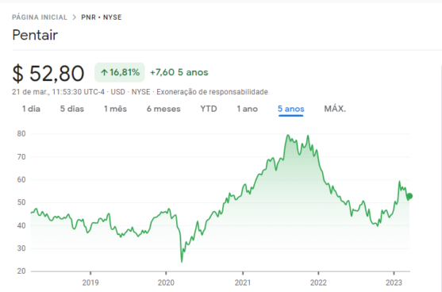Image resolution: width=442 pixels, height=292 pixels.
Task: Click the up arrow icon in percentage badge
Action: [104, 73]
